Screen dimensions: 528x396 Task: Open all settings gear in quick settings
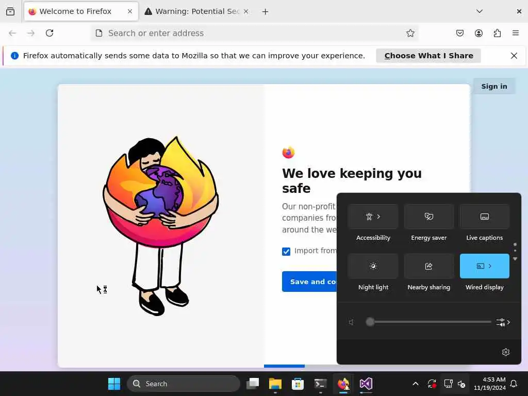click(506, 352)
